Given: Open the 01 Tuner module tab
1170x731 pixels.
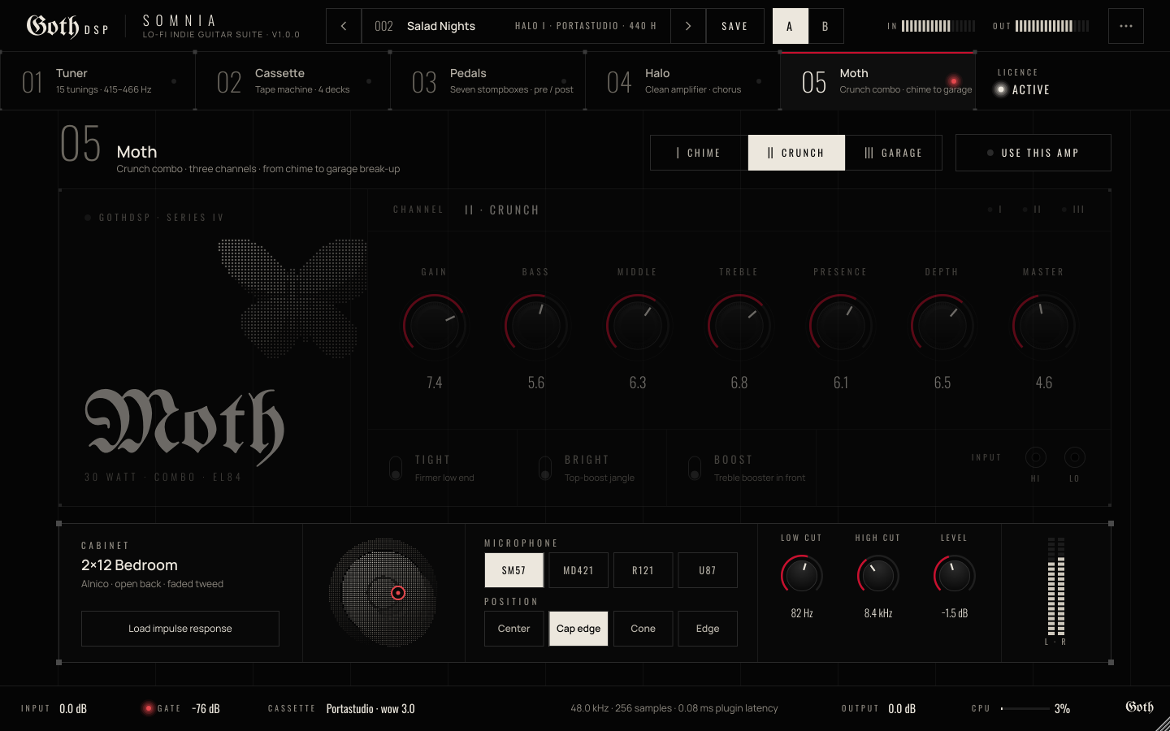Looking at the screenshot, I should 97,81.
